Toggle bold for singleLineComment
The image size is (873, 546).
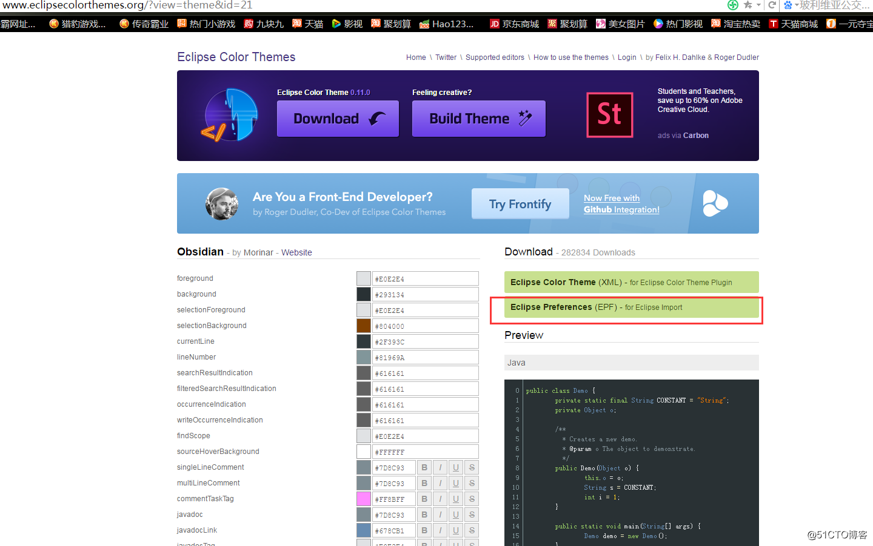[424, 467]
